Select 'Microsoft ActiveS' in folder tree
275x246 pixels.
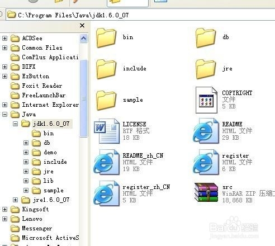click(x=50, y=238)
